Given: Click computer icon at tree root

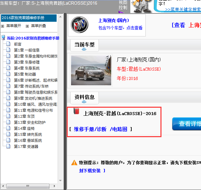Looking at the screenshot, I should (x=3, y=37).
